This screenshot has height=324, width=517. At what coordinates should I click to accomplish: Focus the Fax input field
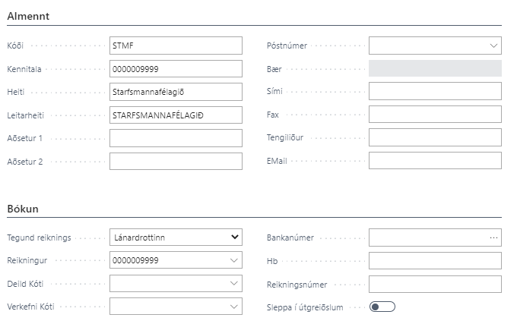click(x=435, y=115)
